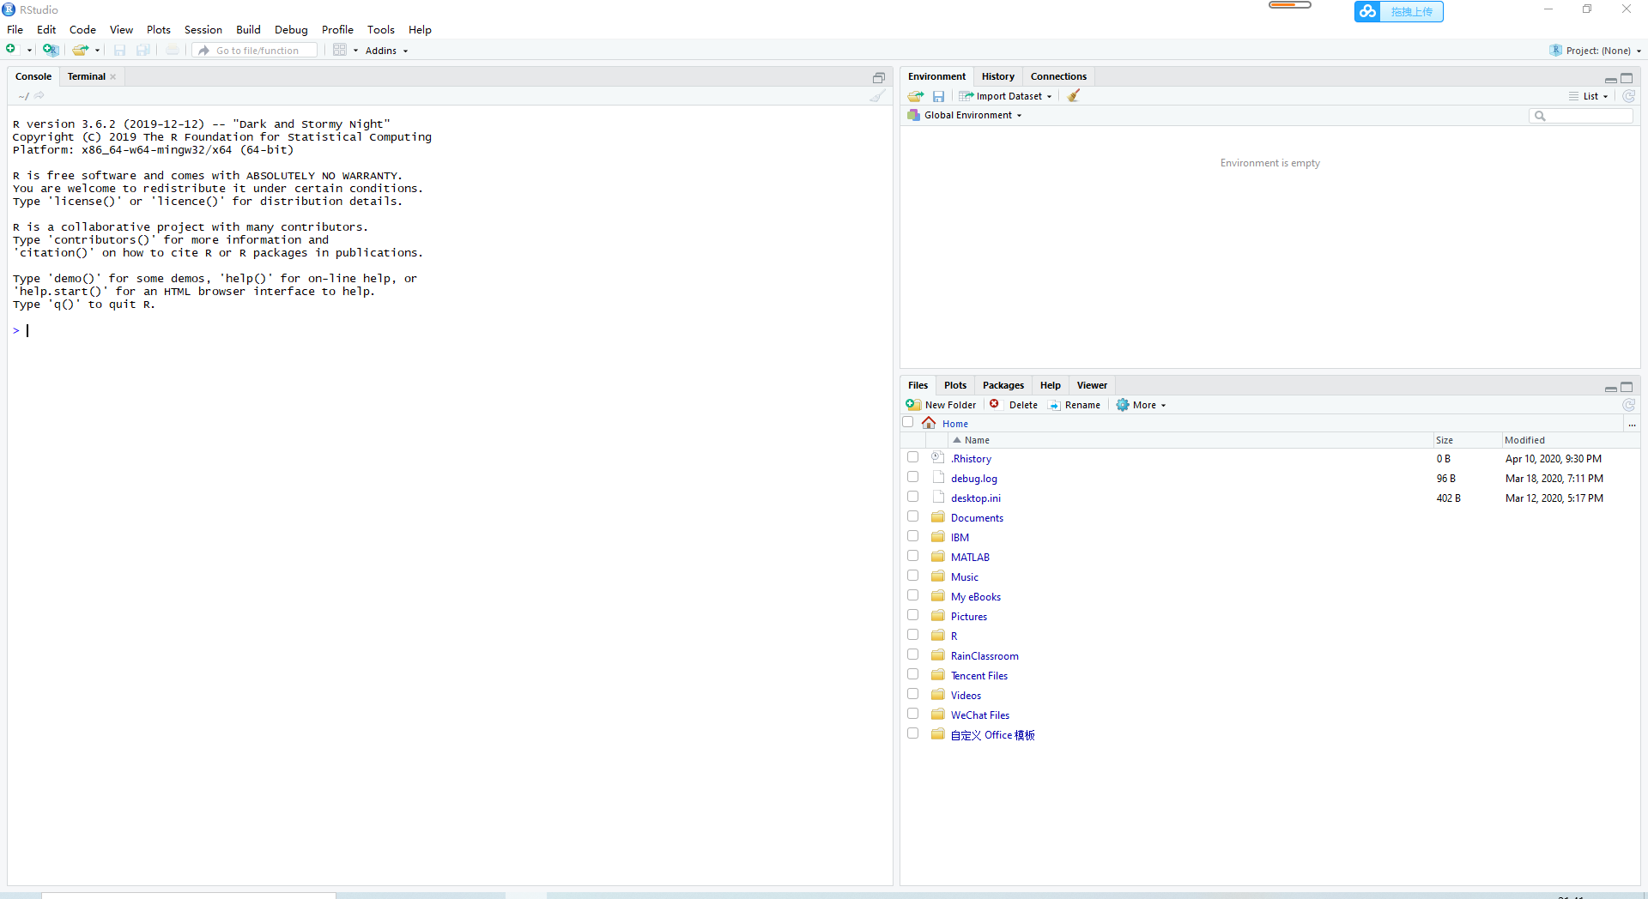Click the New Folder button

pos(941,405)
